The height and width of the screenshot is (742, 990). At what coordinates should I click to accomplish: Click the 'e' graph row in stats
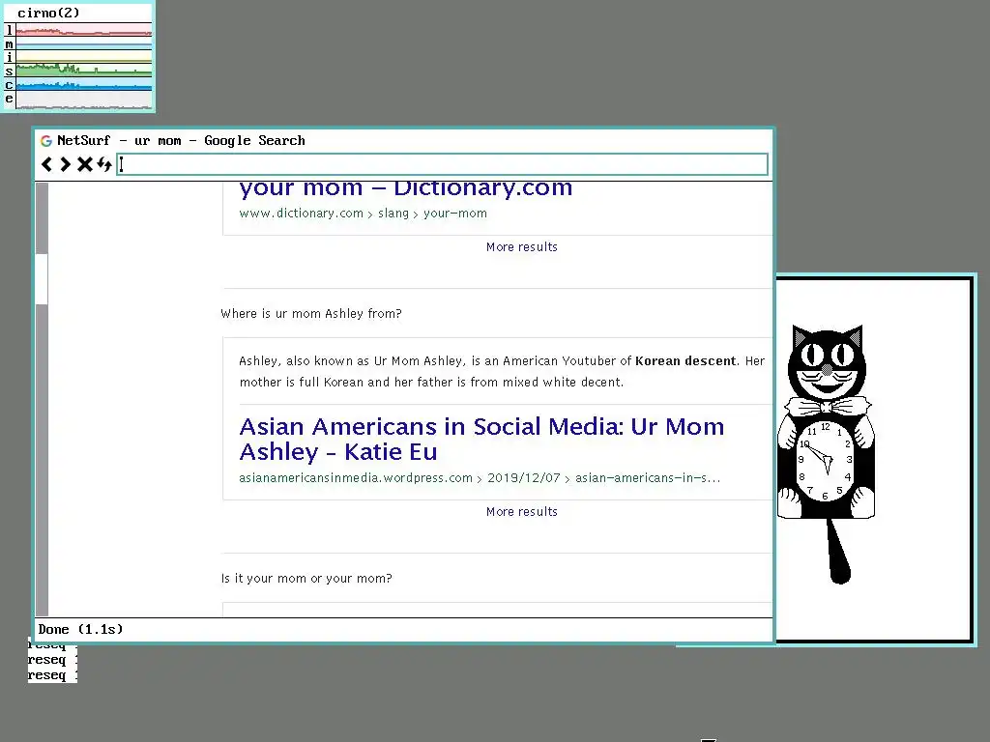pyautogui.click(x=78, y=100)
